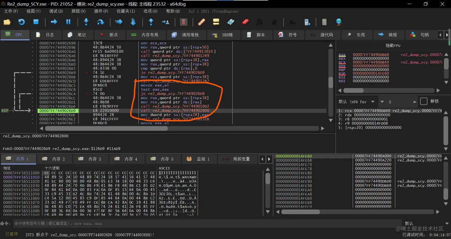Open the patches bandage icon
Screen dimensions: 451x239
click(x=201, y=22)
